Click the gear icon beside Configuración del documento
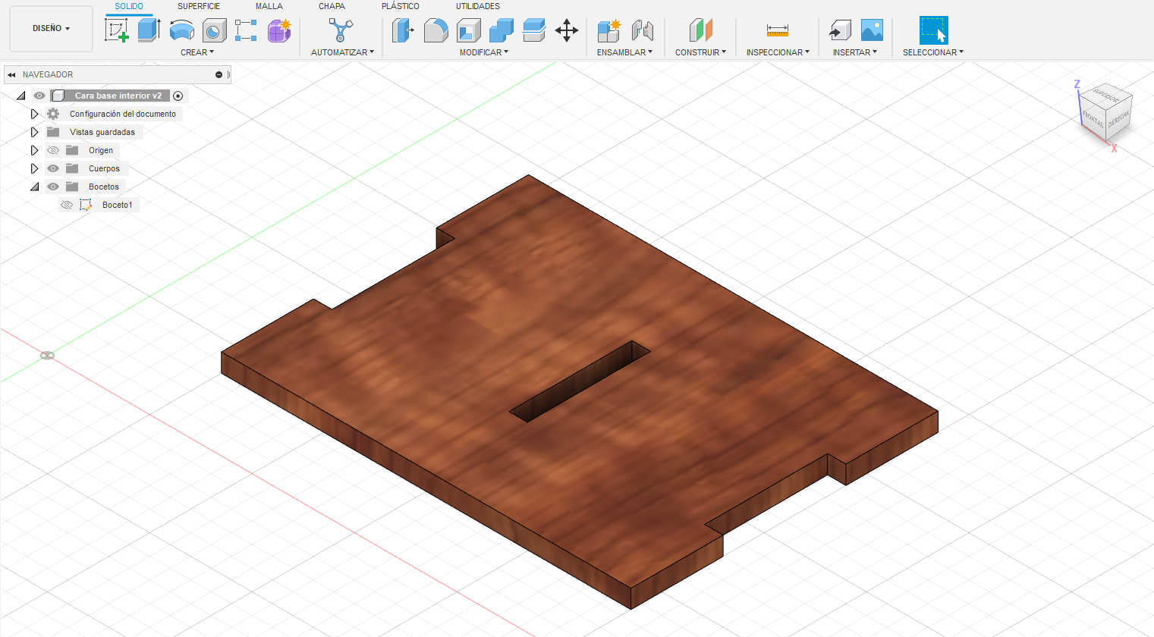 click(x=53, y=114)
